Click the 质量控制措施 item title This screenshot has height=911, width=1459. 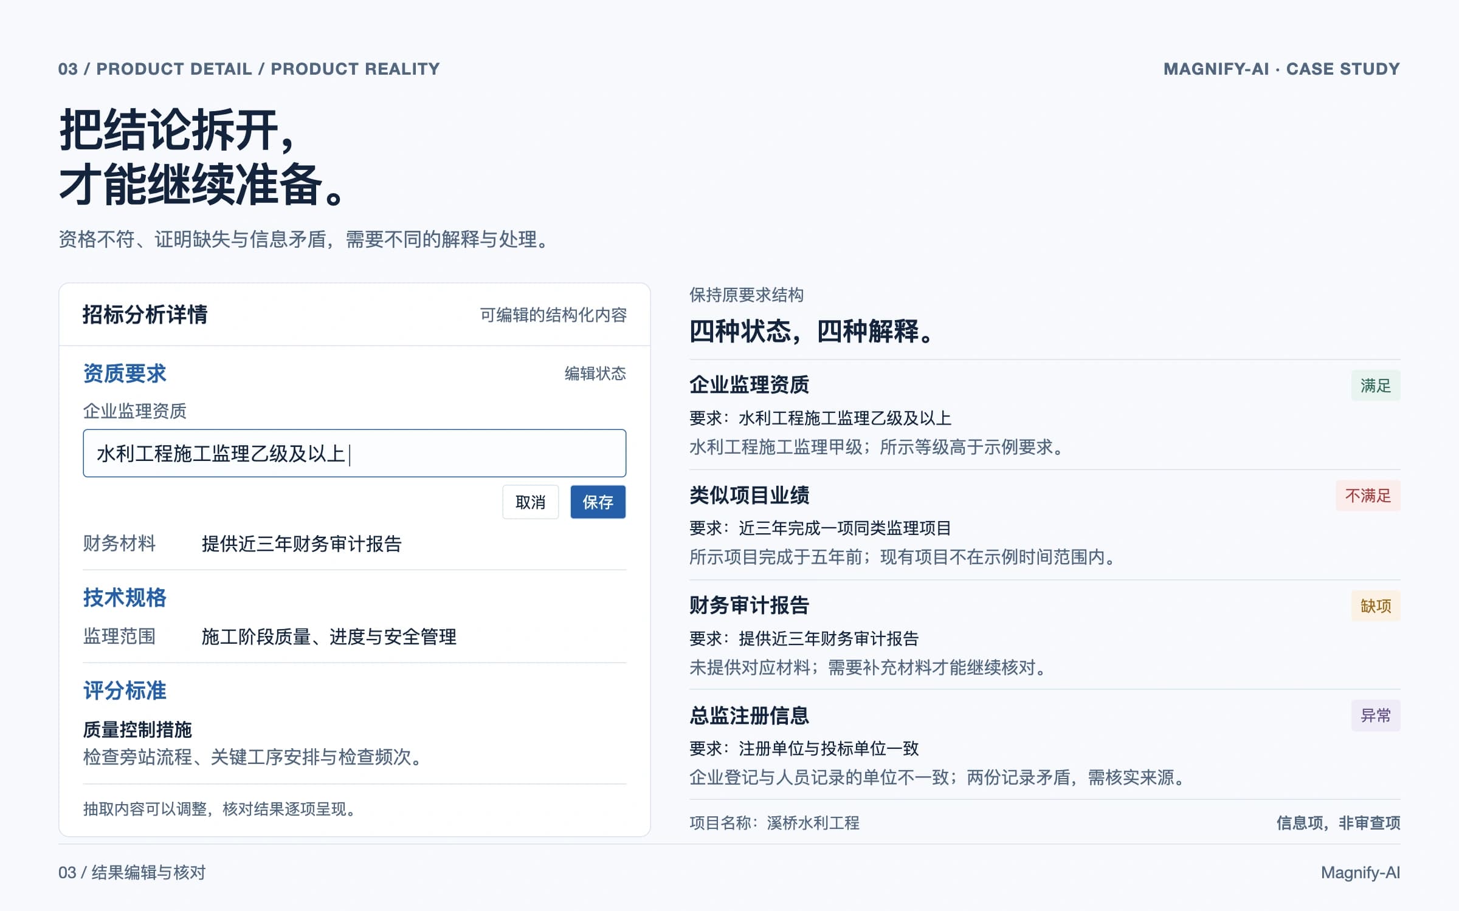coord(137,729)
